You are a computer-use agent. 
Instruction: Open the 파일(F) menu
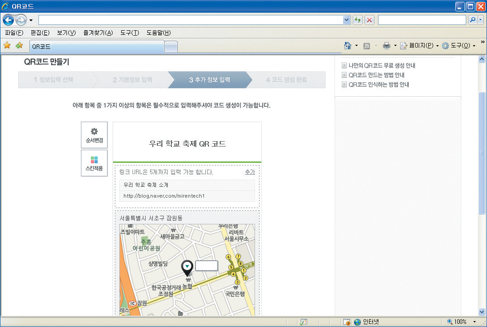point(14,33)
